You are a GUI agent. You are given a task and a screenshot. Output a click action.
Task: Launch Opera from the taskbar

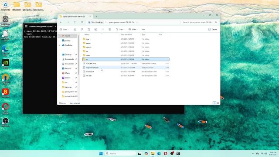166,154
